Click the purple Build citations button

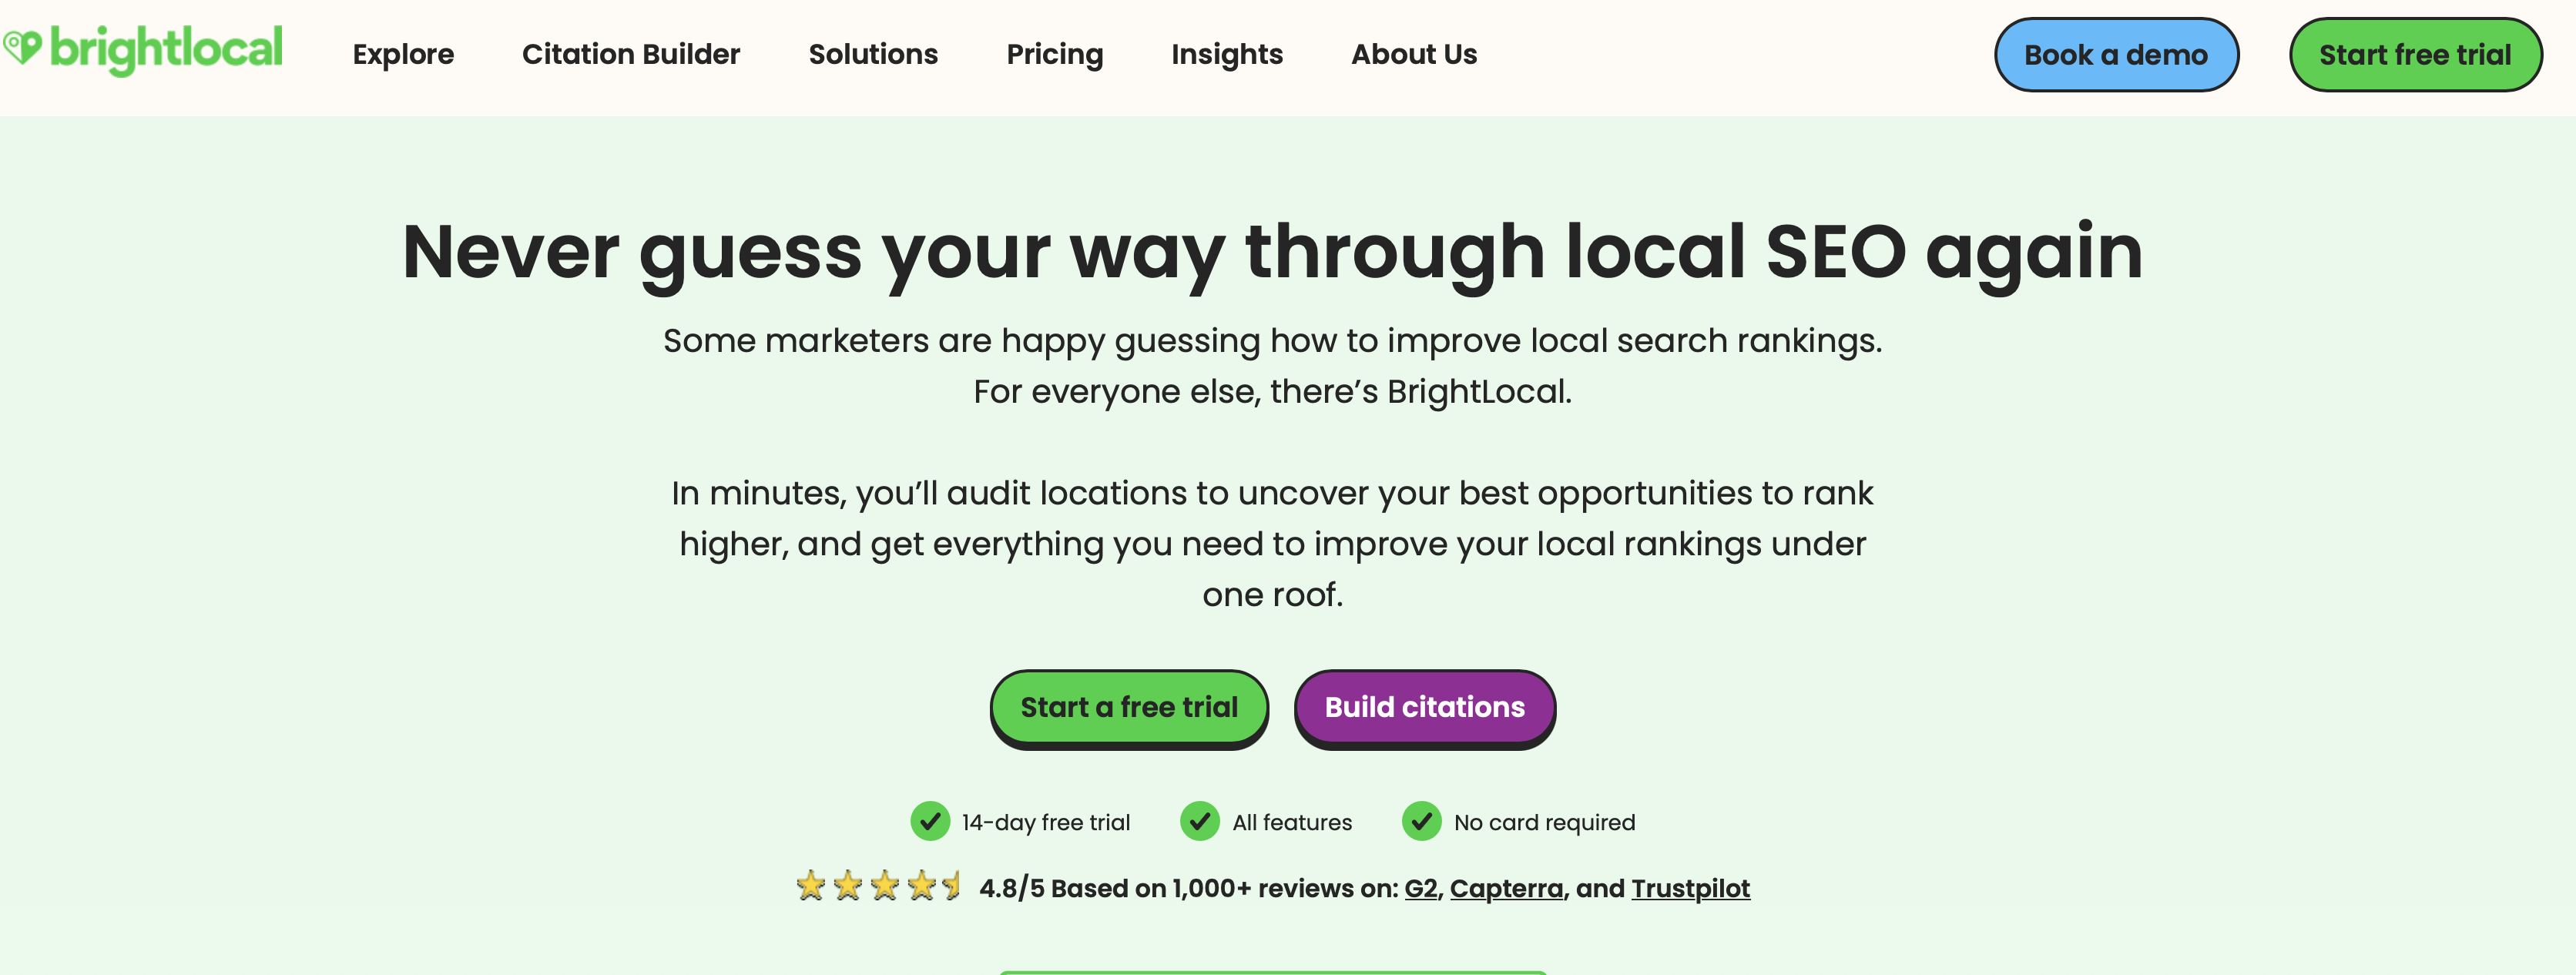(1424, 707)
